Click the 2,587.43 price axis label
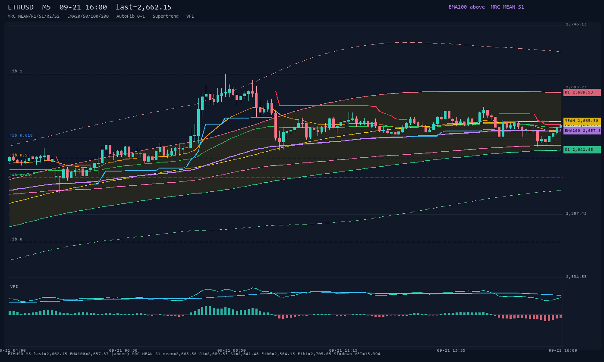The height and width of the screenshot is (362, 604). tap(576, 213)
